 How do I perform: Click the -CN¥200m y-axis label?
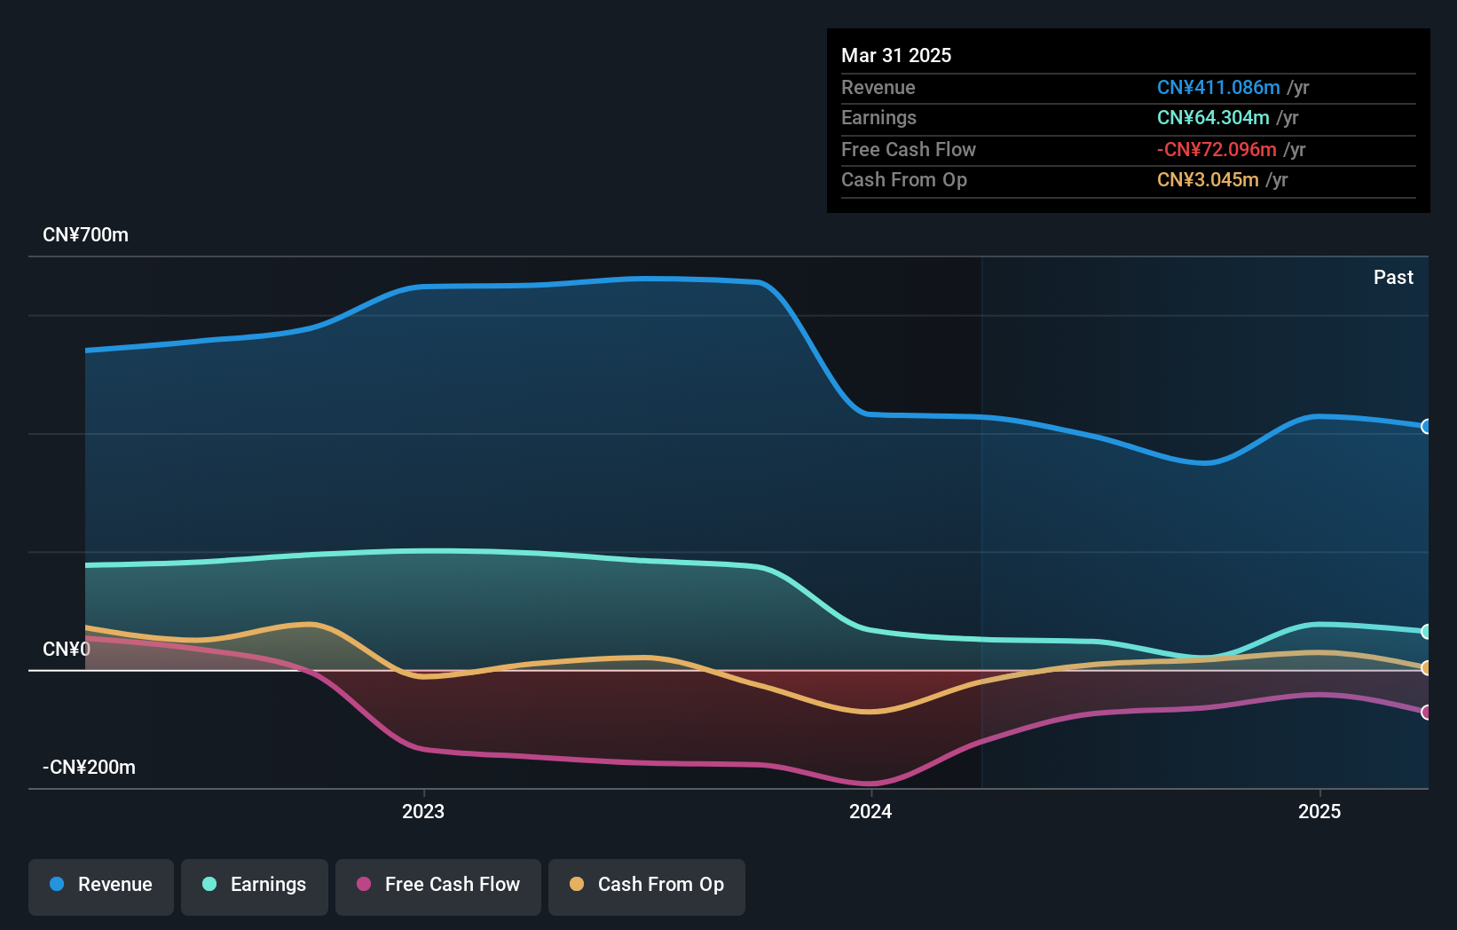point(89,768)
